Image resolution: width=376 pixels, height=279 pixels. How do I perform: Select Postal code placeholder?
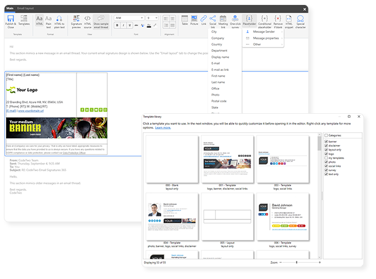pyautogui.click(x=219, y=101)
